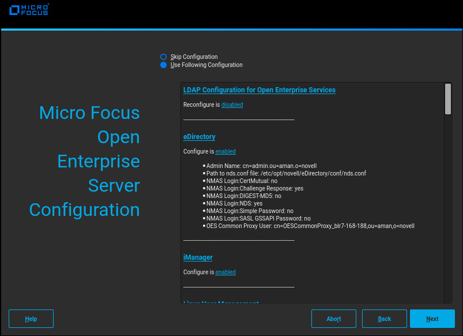Click 'NMAS Login:DIGEST-MD5: no' line
463x336 pixels.
[x=243, y=196]
